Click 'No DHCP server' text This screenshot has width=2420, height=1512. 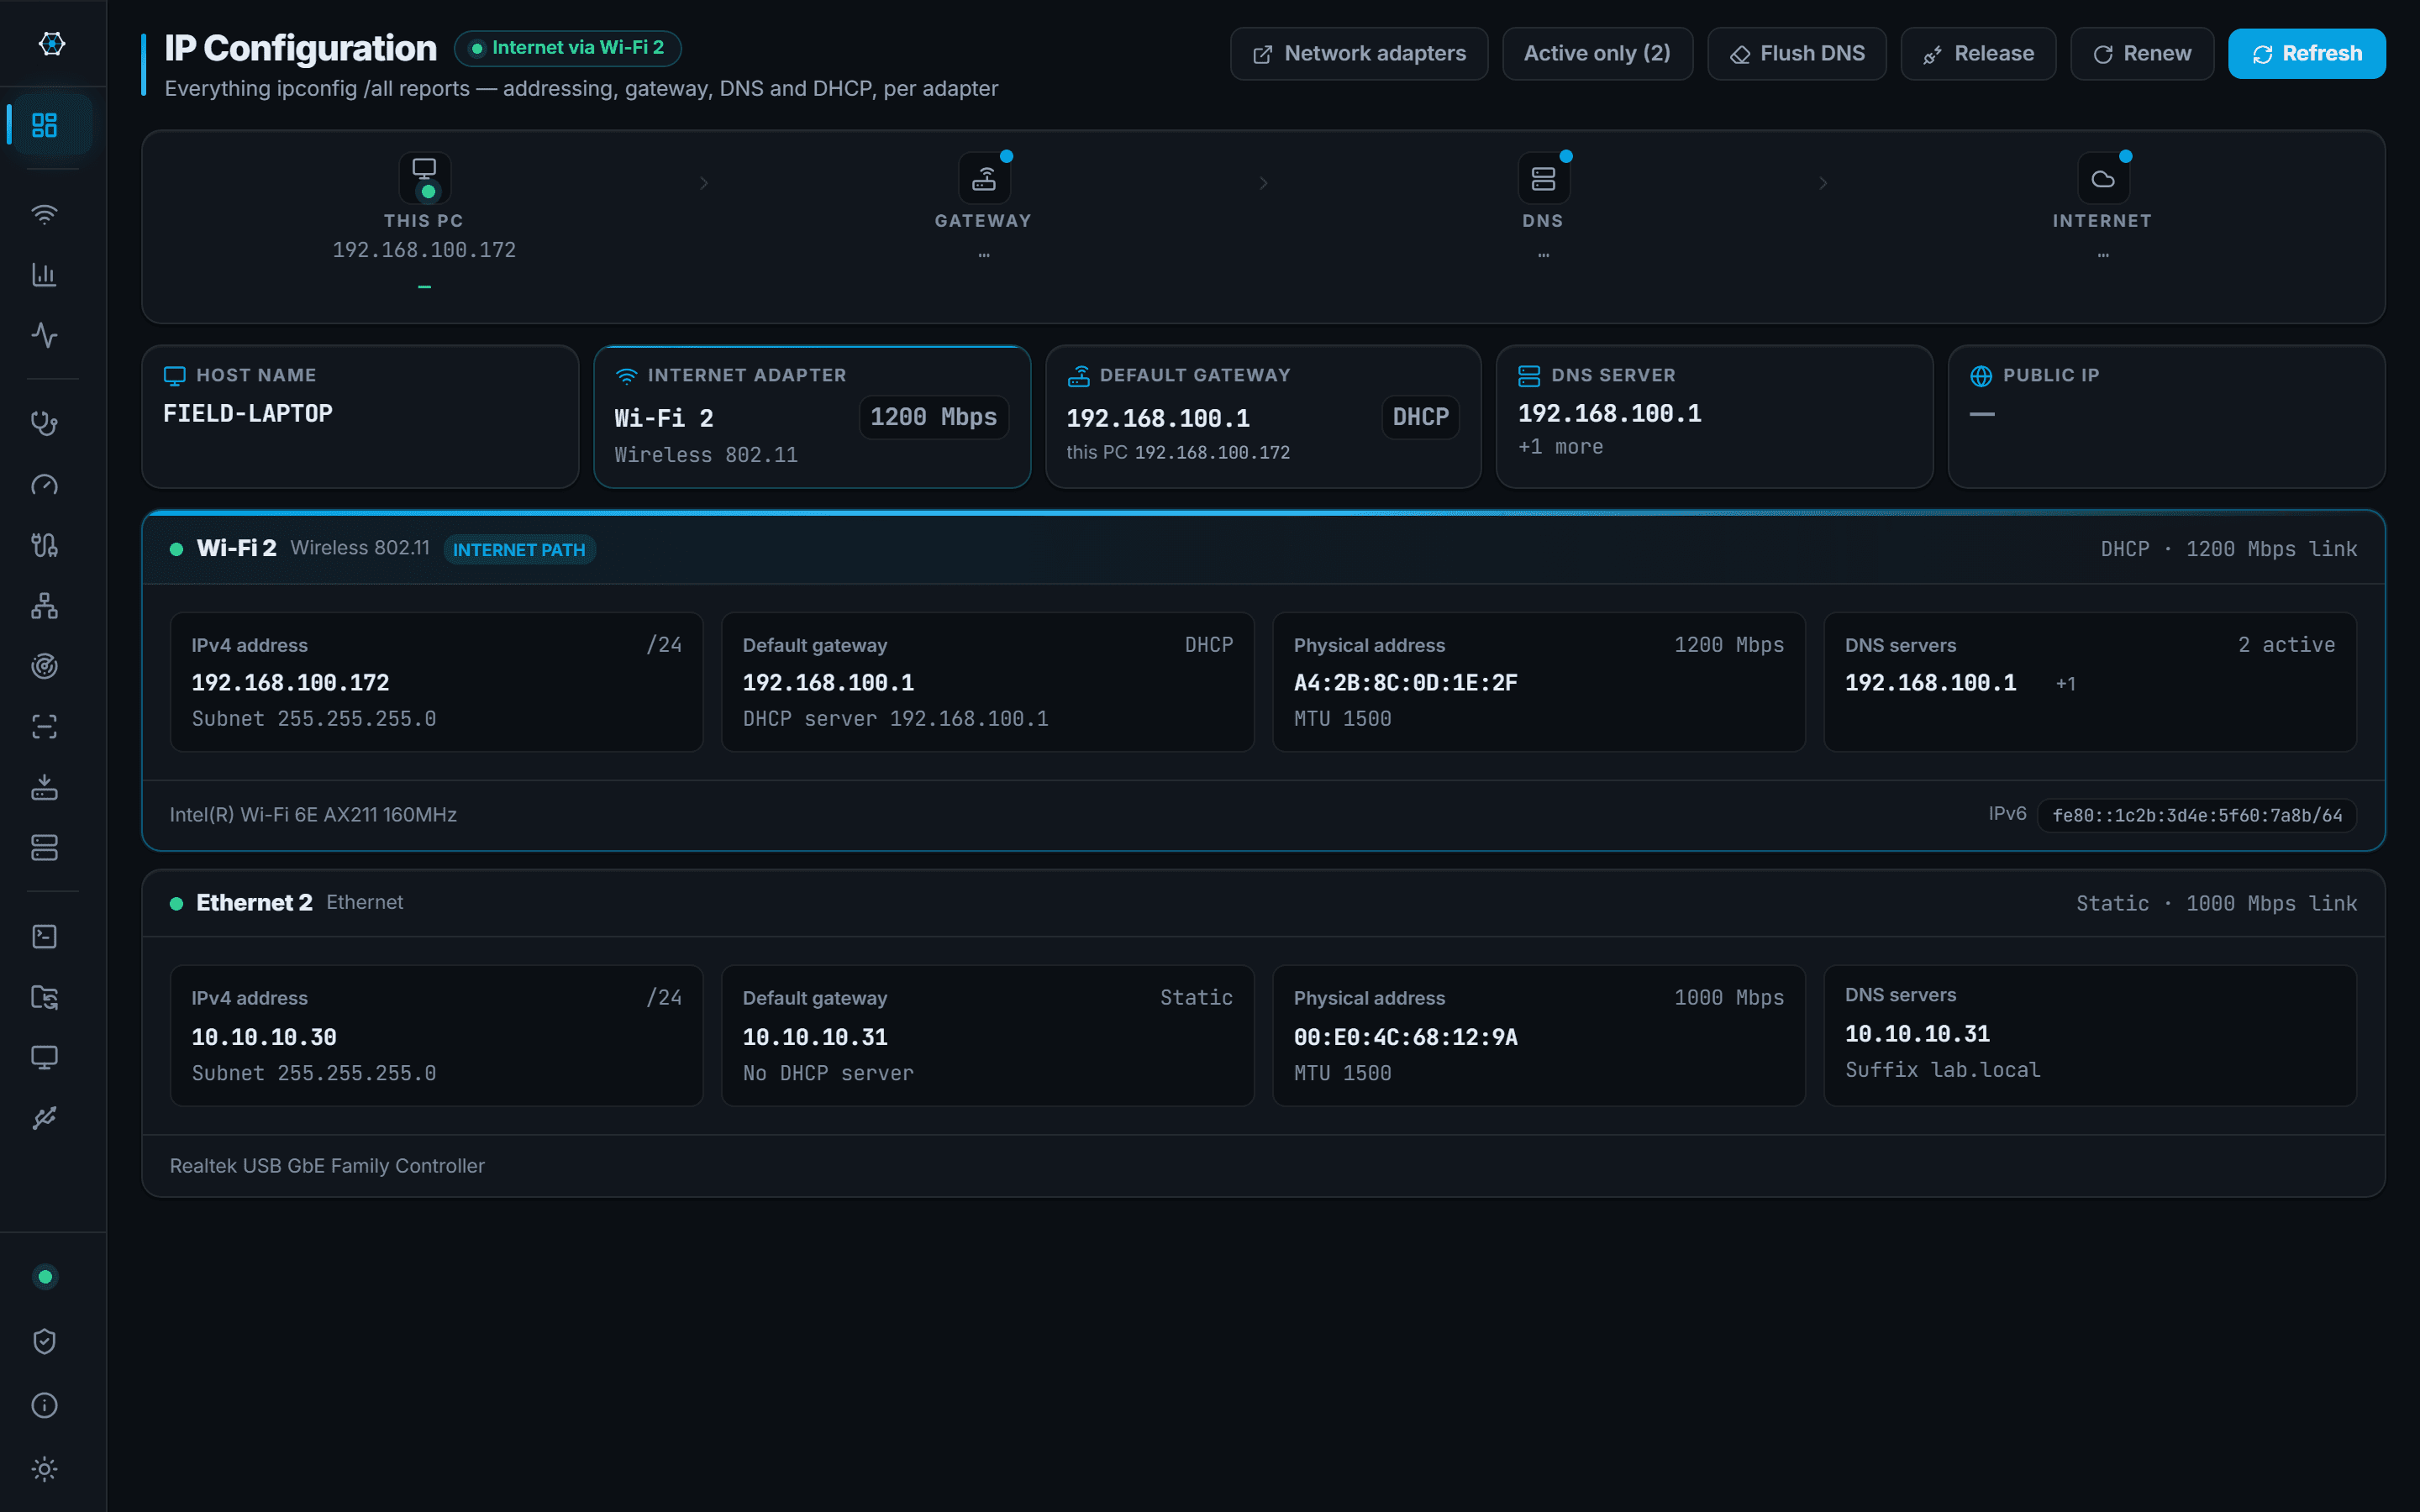[x=828, y=1073]
